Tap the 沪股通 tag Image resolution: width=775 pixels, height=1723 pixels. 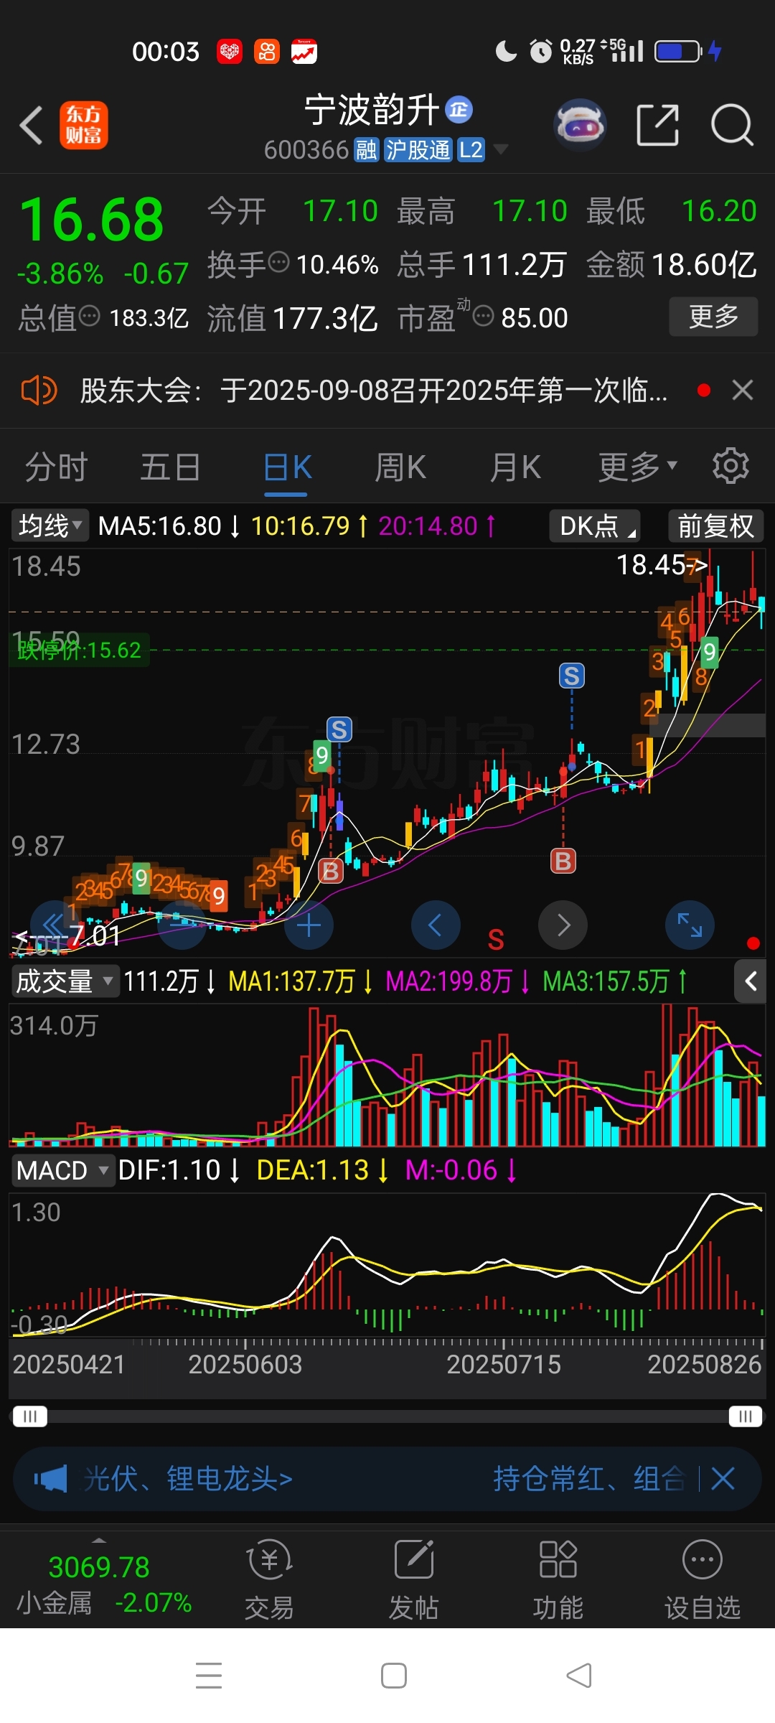[x=418, y=150]
